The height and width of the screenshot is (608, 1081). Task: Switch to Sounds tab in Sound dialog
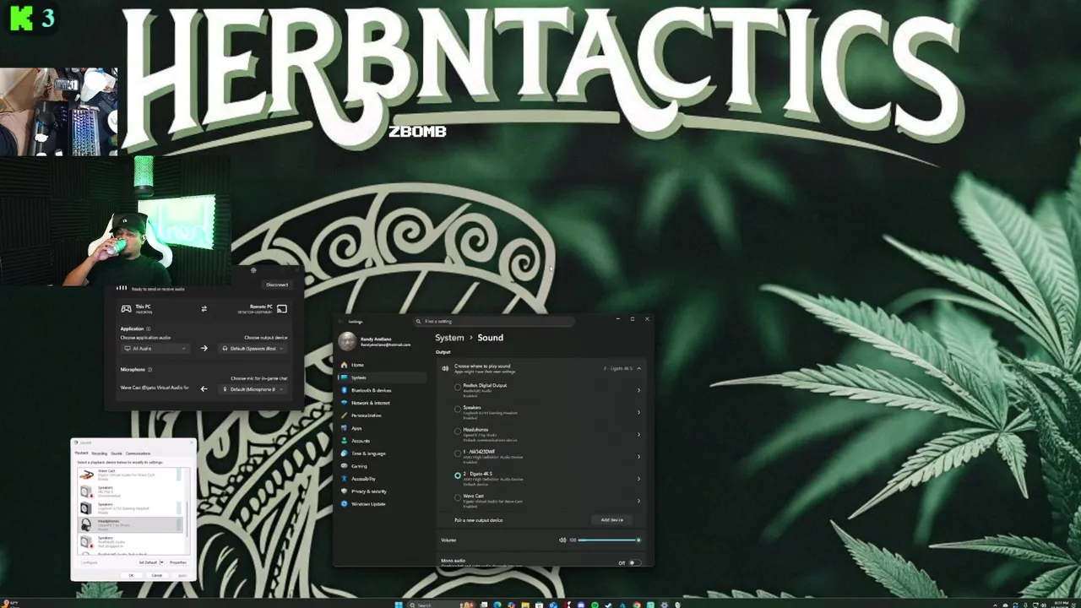point(117,453)
